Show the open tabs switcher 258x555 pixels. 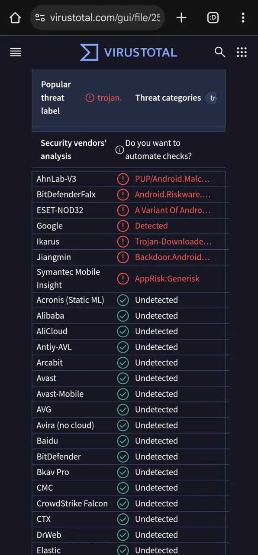point(213,18)
